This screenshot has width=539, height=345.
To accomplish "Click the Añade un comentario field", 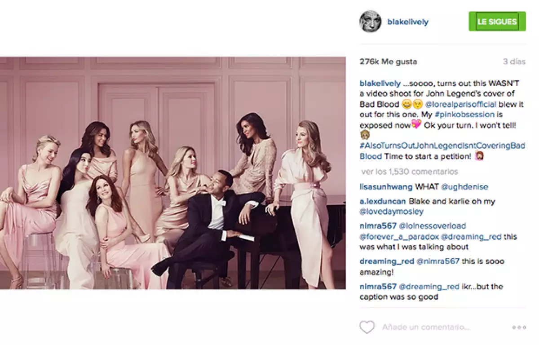I will point(427,327).
